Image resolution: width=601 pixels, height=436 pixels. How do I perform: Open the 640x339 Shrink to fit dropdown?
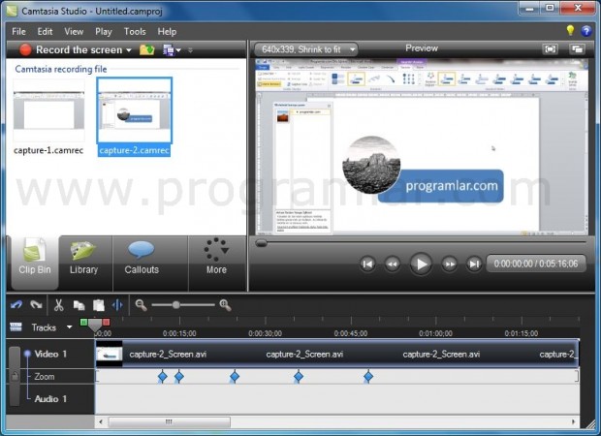point(306,49)
